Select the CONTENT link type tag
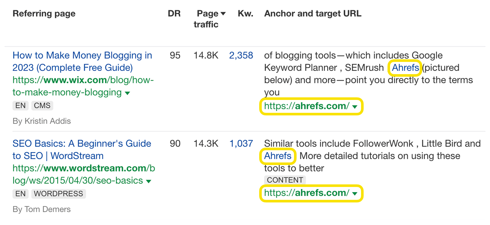 point(285,180)
